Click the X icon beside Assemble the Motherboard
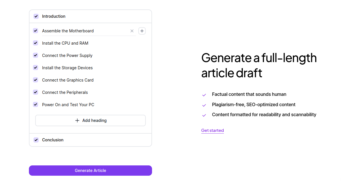The image size is (341, 184). pos(132,31)
